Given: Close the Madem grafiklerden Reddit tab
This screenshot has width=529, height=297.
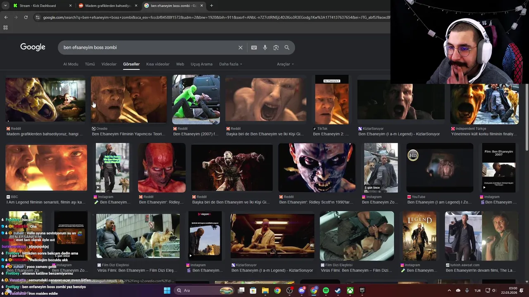Looking at the screenshot, I should tap(136, 6).
